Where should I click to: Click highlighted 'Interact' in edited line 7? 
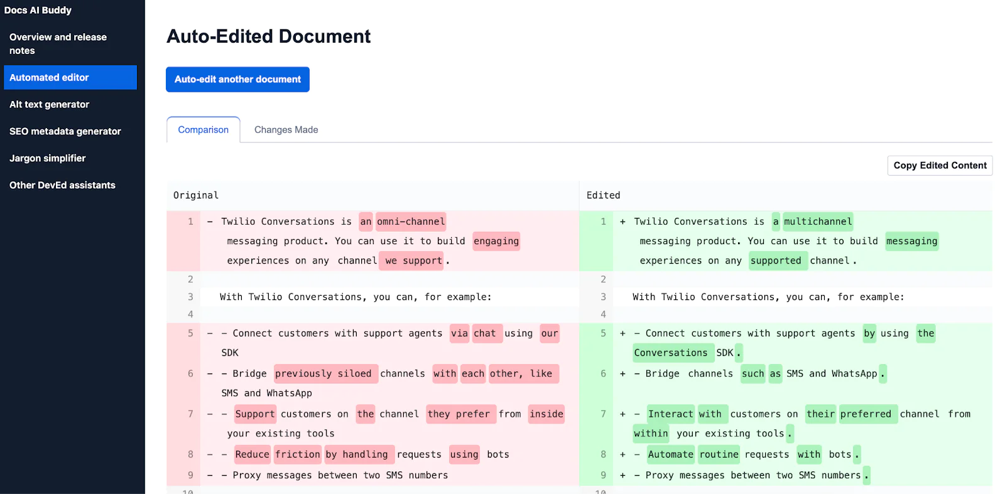(x=671, y=414)
